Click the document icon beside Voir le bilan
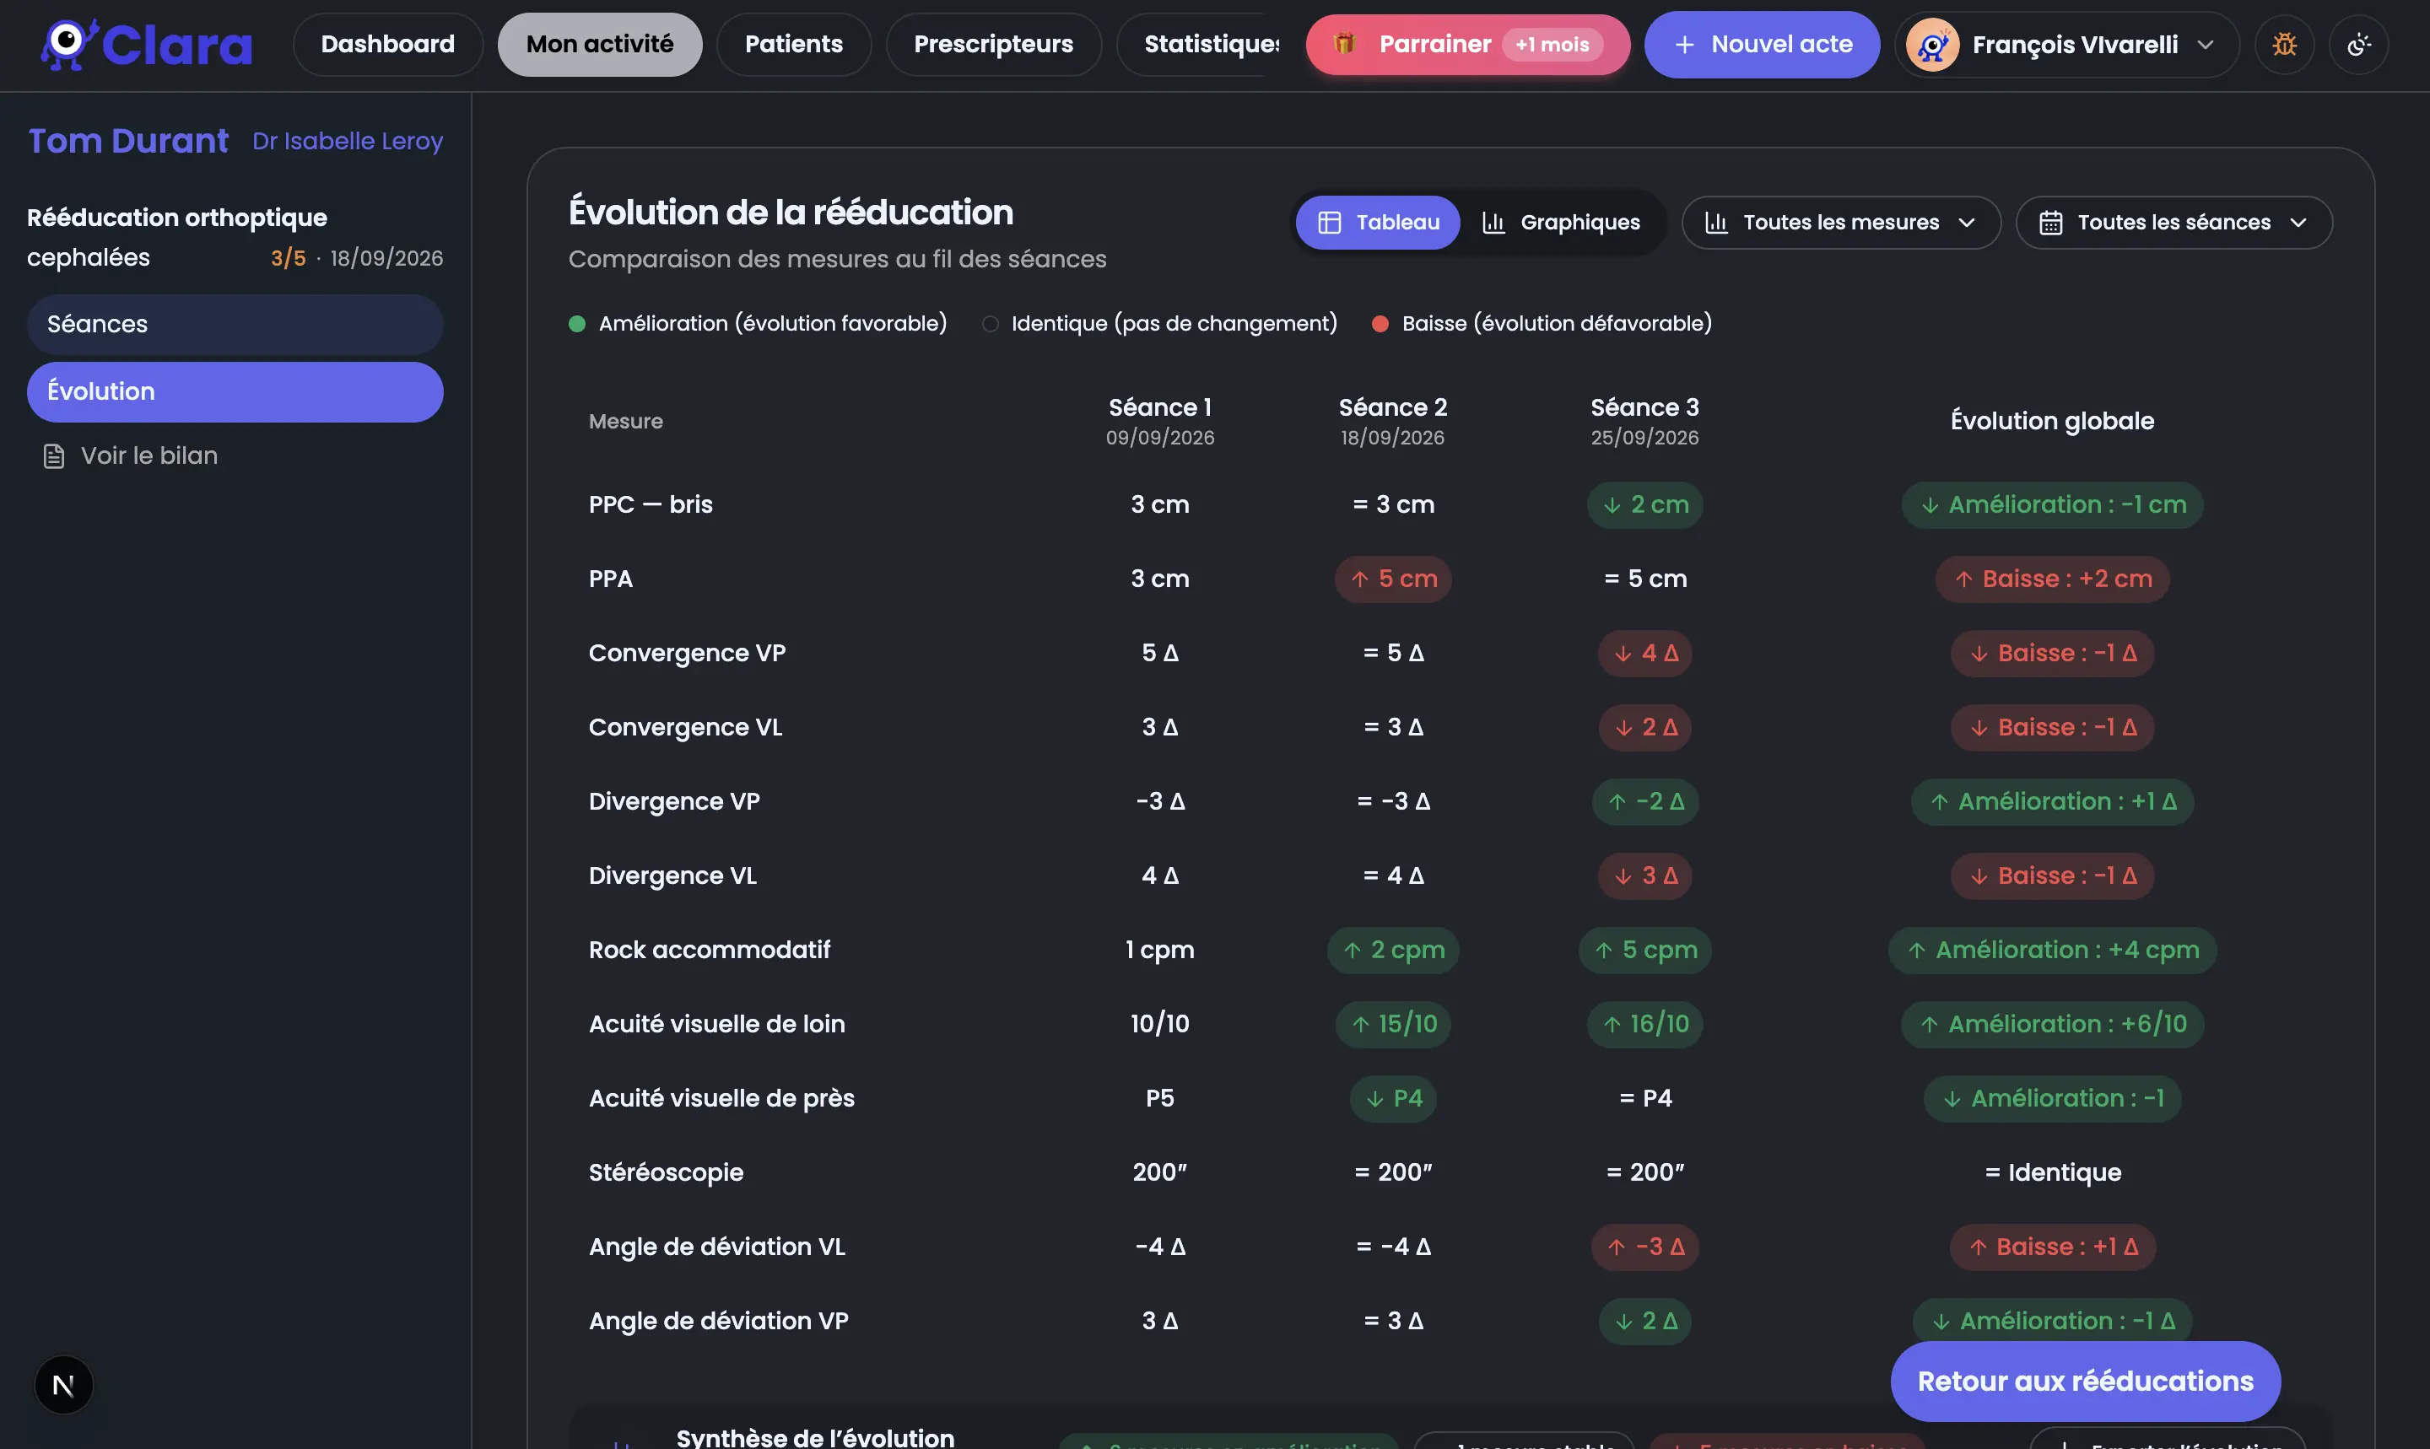Image resolution: width=2430 pixels, height=1449 pixels. click(x=54, y=456)
